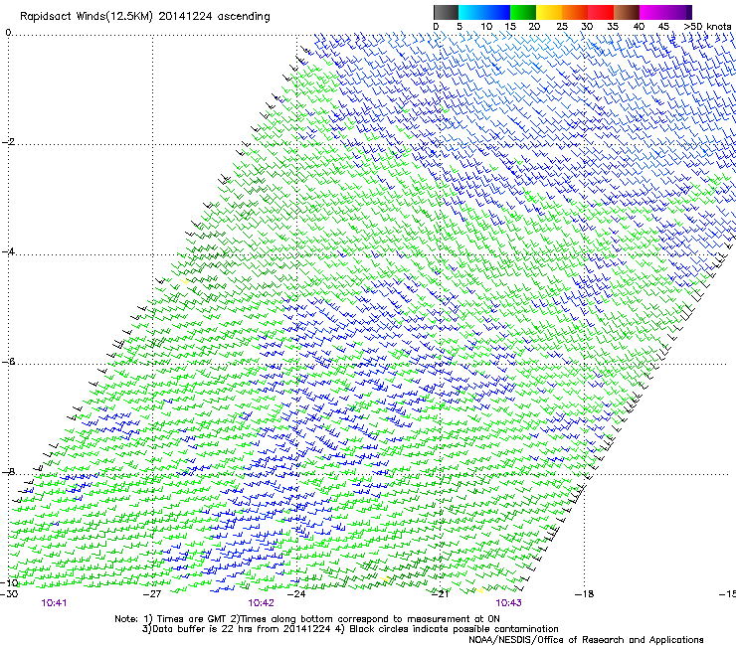This screenshot has height=646, width=736.
Task: Pick the magenta 40–45 knots color segment
Action: tap(652, 12)
